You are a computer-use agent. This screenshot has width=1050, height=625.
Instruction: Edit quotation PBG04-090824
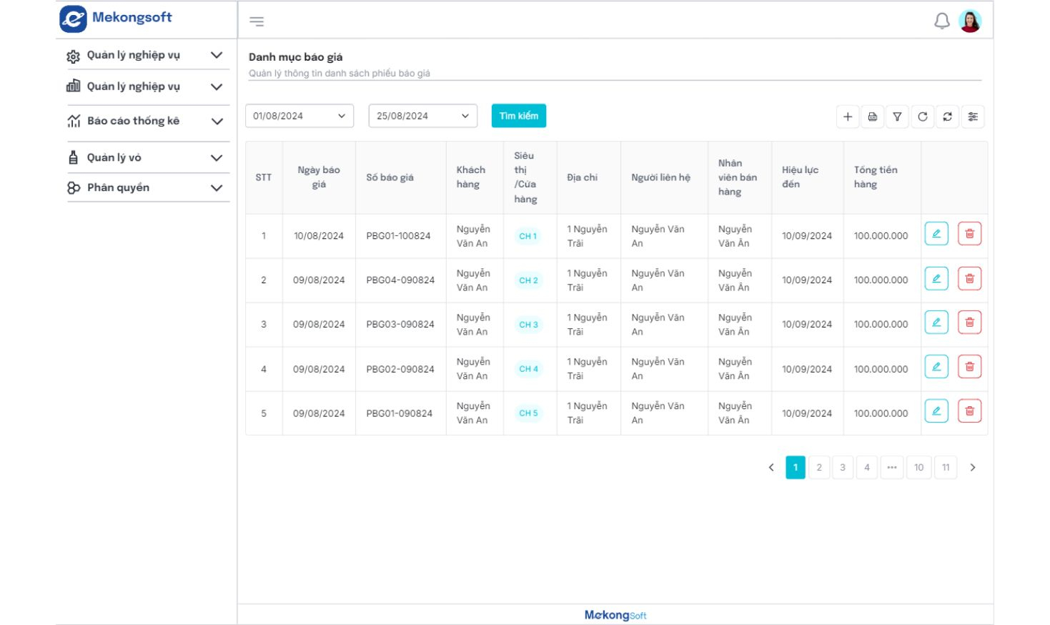pyautogui.click(x=936, y=278)
